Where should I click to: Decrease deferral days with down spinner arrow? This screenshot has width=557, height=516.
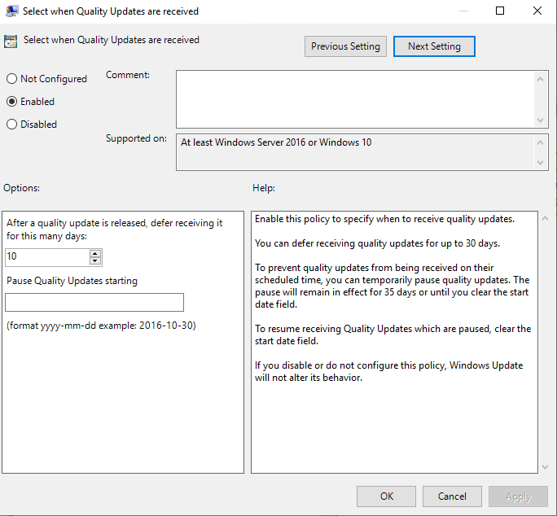94,261
